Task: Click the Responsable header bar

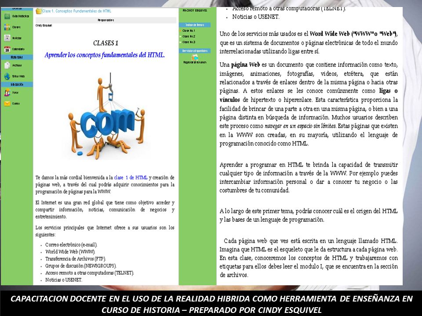Action: [x=106, y=20]
